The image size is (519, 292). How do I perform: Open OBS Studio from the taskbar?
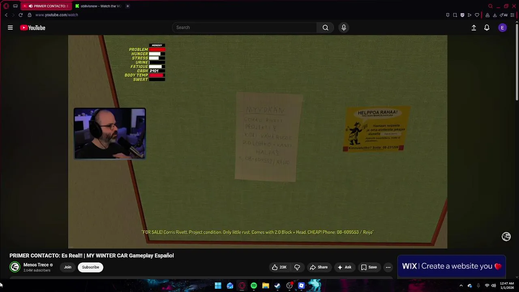point(290,286)
